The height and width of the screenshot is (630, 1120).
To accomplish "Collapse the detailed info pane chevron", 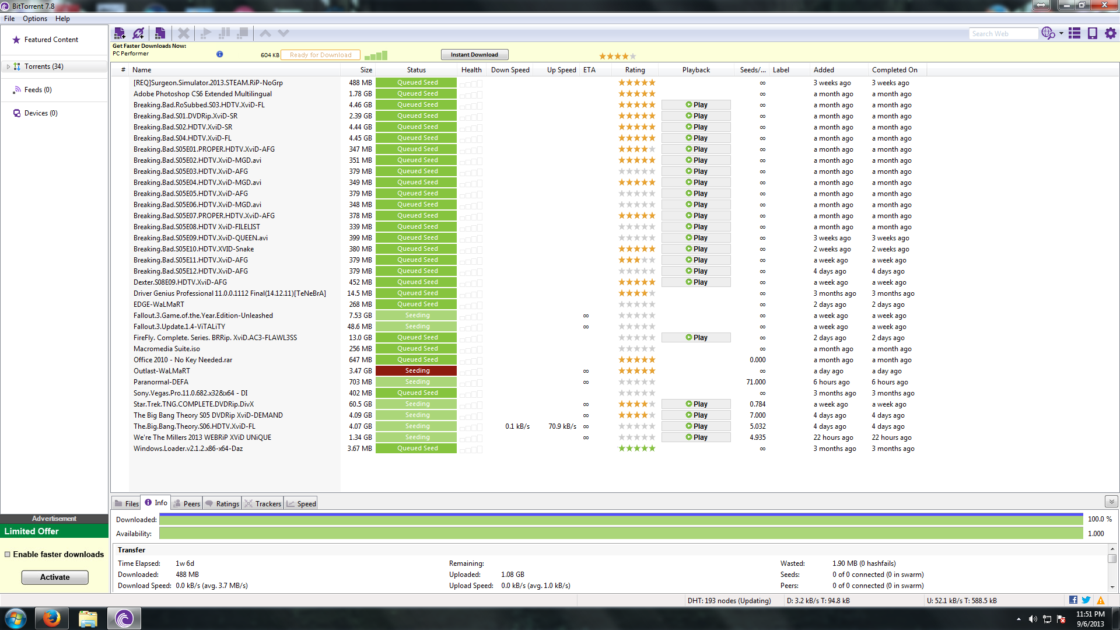I will (x=1111, y=502).
